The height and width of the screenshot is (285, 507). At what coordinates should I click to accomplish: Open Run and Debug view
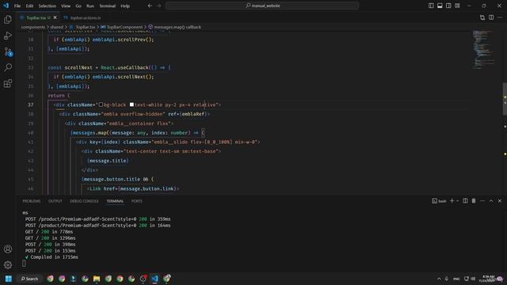[x=8, y=36]
